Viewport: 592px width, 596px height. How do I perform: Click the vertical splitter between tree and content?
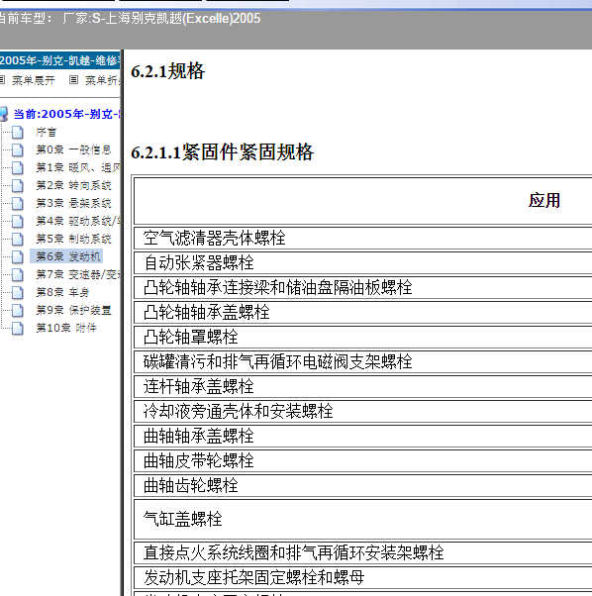tap(122, 323)
